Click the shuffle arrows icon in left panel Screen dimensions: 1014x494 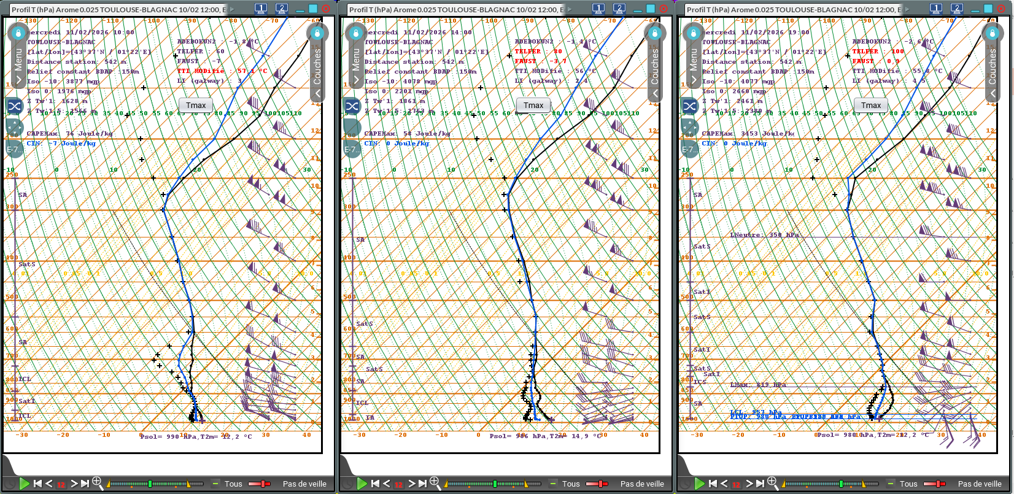pyautogui.click(x=15, y=106)
